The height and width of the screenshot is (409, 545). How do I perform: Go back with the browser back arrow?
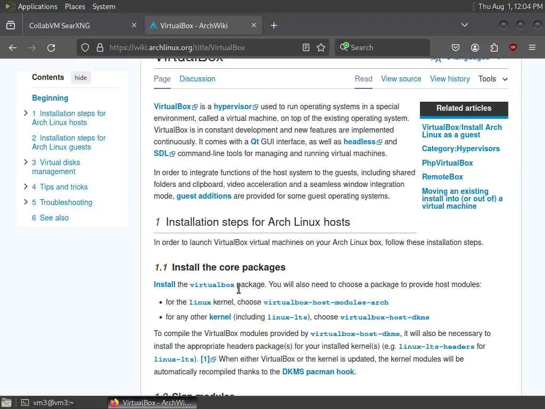tap(13, 47)
